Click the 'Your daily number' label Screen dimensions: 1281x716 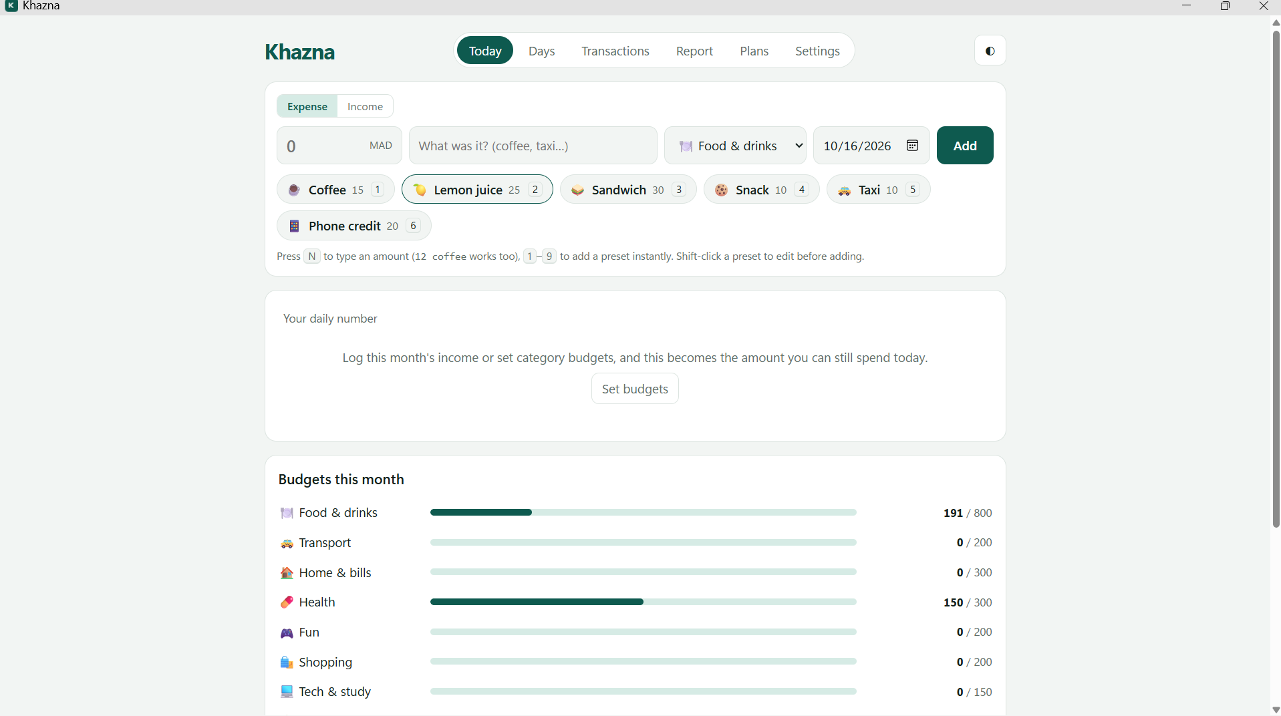coord(330,319)
